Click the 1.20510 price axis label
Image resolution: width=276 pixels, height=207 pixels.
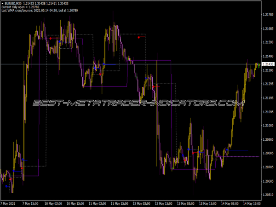[x=268, y=195]
